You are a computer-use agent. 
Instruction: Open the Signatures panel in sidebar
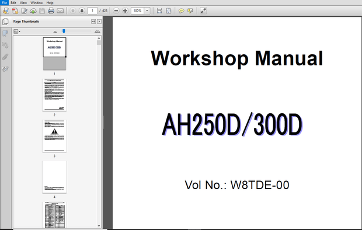point(5,68)
